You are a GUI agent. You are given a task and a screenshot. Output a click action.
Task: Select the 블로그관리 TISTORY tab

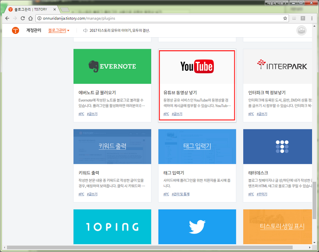30,9
